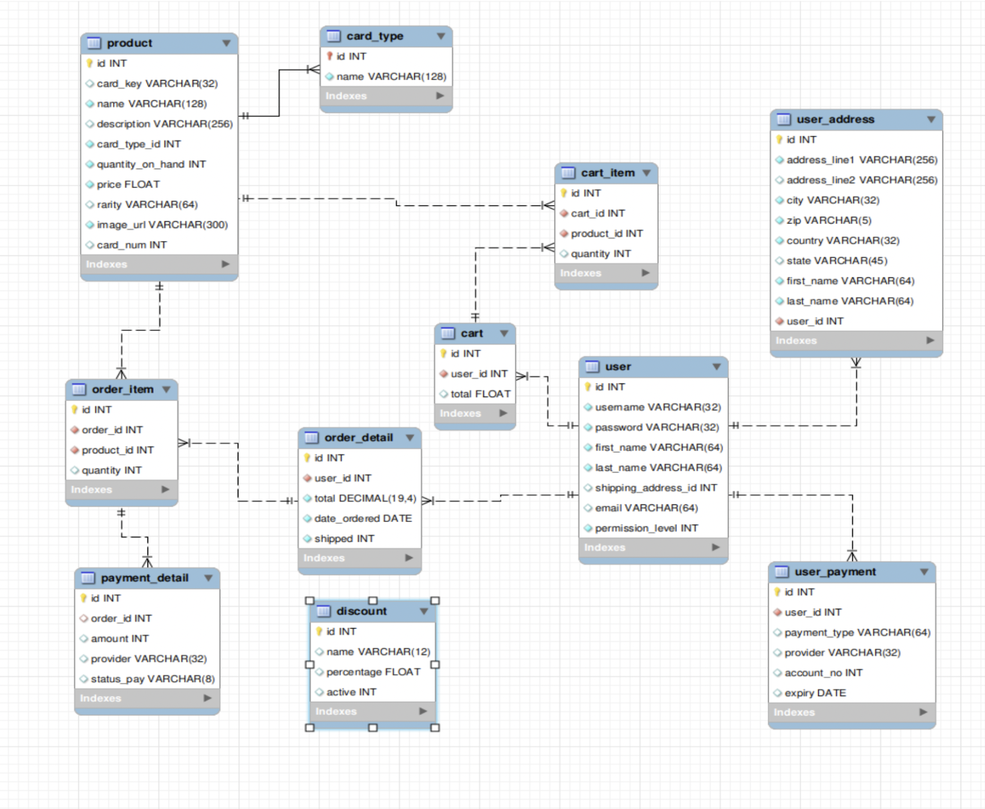Image resolution: width=985 pixels, height=809 pixels.
Task: Collapse the card_type table with header arrow
Action: (x=441, y=36)
